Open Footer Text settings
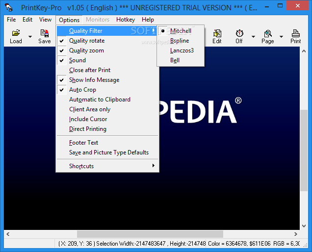Viewport: 312px width, 252px height. coord(107,143)
